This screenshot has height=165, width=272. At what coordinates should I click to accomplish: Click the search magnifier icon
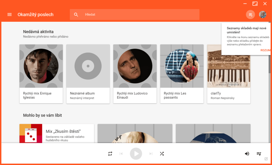pyautogui.click(x=76, y=15)
